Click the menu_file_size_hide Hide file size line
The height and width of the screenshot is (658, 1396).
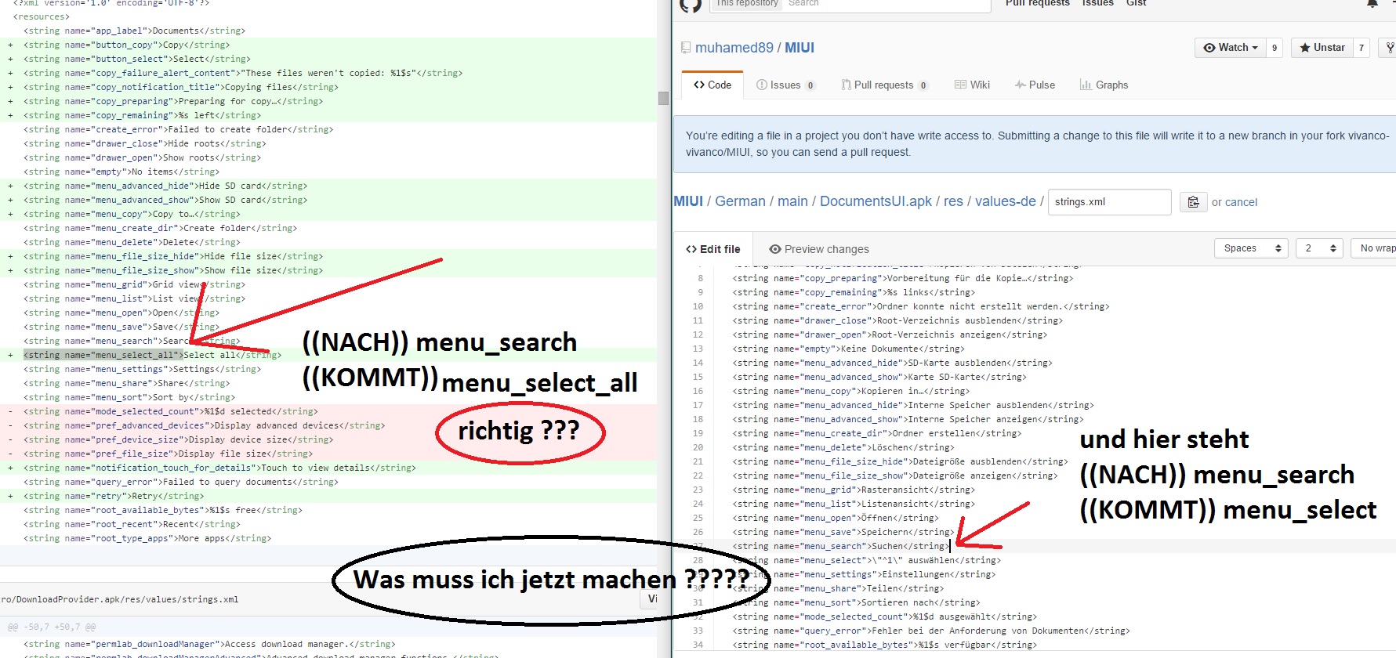173,256
